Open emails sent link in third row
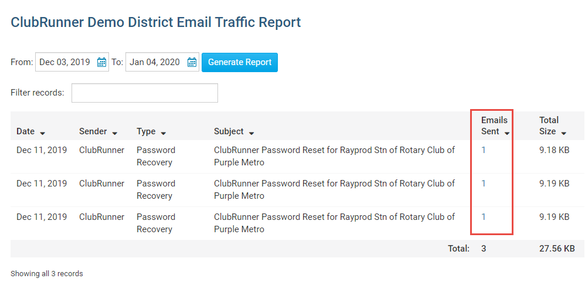585x302 pixels. (484, 217)
